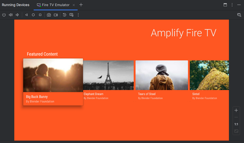Click the Featured Content row header

click(x=42, y=54)
